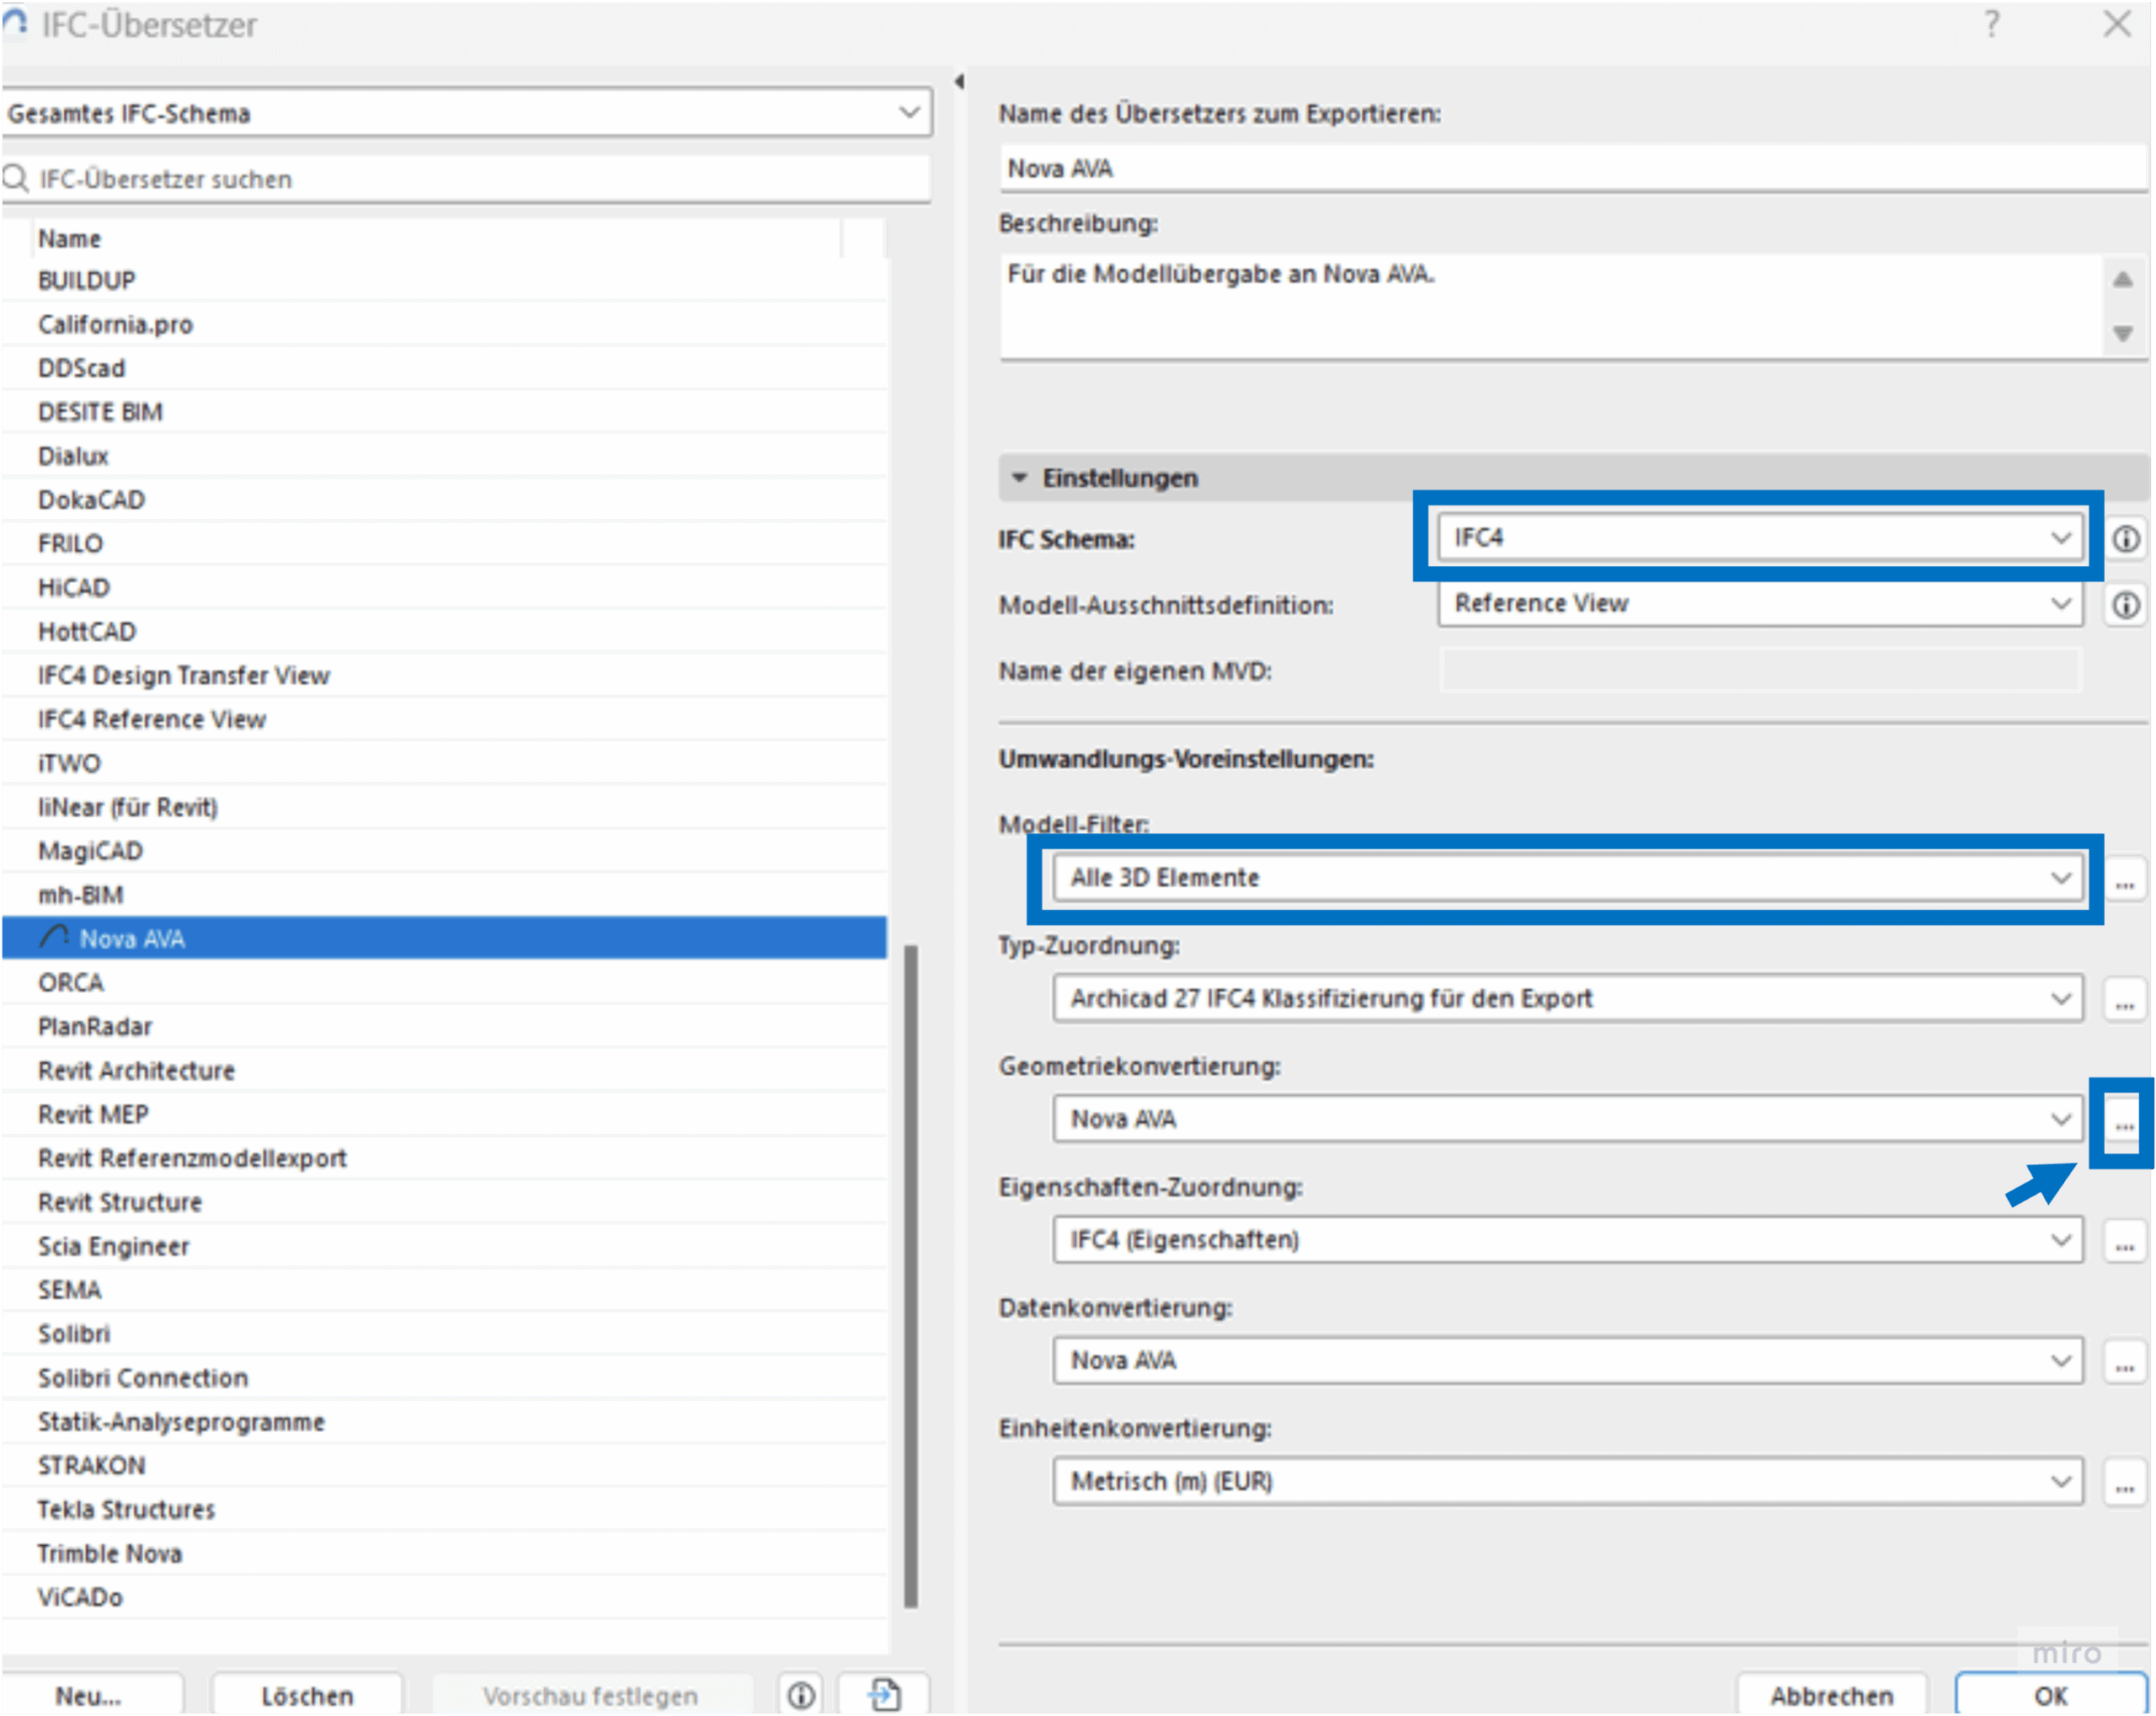Click ellipsis button beside Modell-Filter
The width and height of the screenshot is (2156, 1716).
coord(2124,880)
